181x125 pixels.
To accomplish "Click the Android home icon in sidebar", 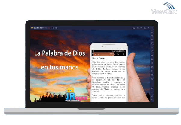I will click(152, 96).
